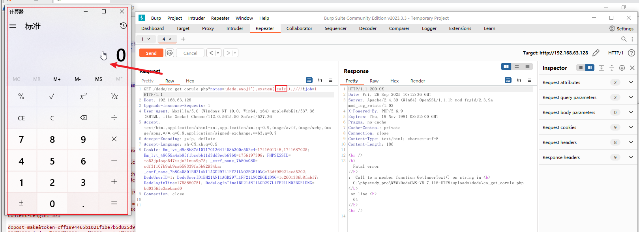Close the Inspector panel
The image size is (639, 232).
click(x=632, y=68)
